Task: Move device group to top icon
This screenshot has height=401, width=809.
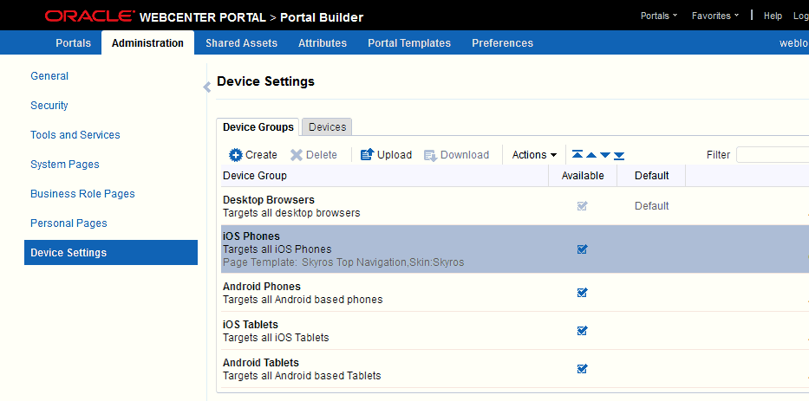Action: click(577, 155)
